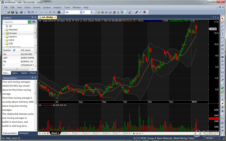Open the Format menu

[x=37, y=8]
